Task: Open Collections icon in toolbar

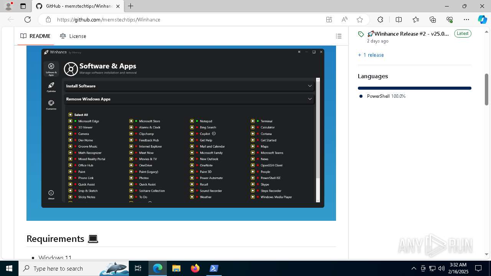Action: pyautogui.click(x=433, y=20)
